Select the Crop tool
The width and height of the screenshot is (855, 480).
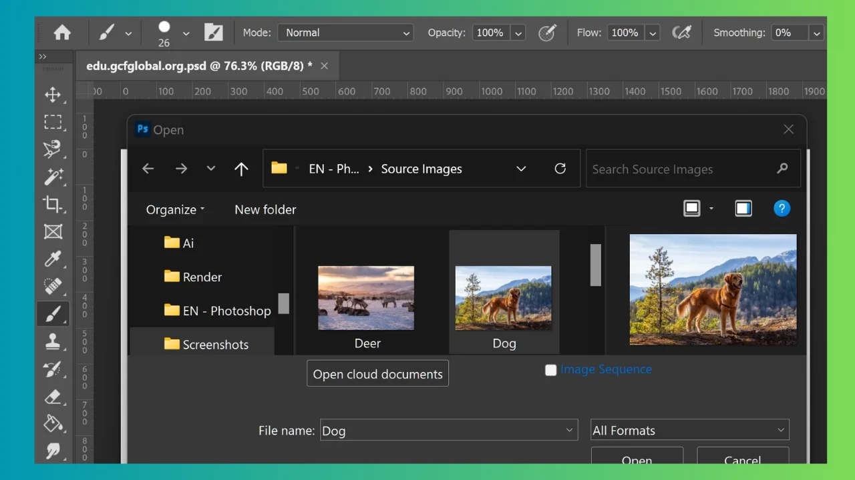click(53, 204)
